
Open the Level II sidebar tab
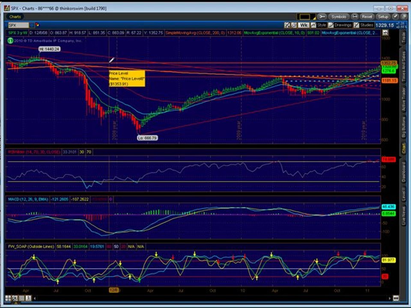(x=404, y=194)
